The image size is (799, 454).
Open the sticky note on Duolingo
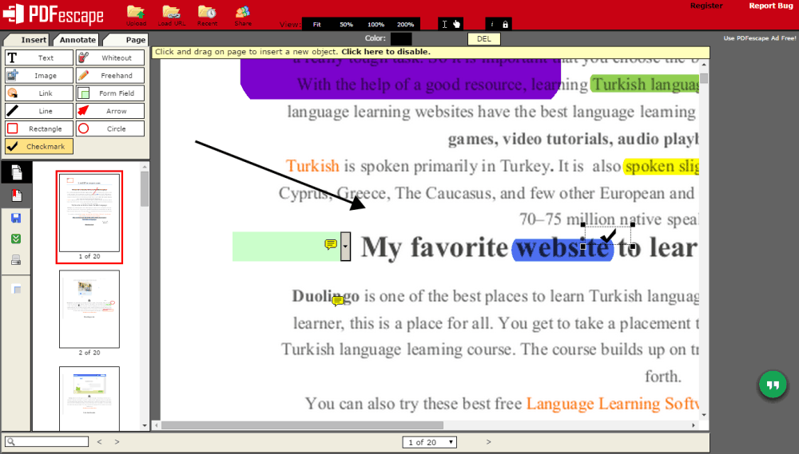click(337, 302)
